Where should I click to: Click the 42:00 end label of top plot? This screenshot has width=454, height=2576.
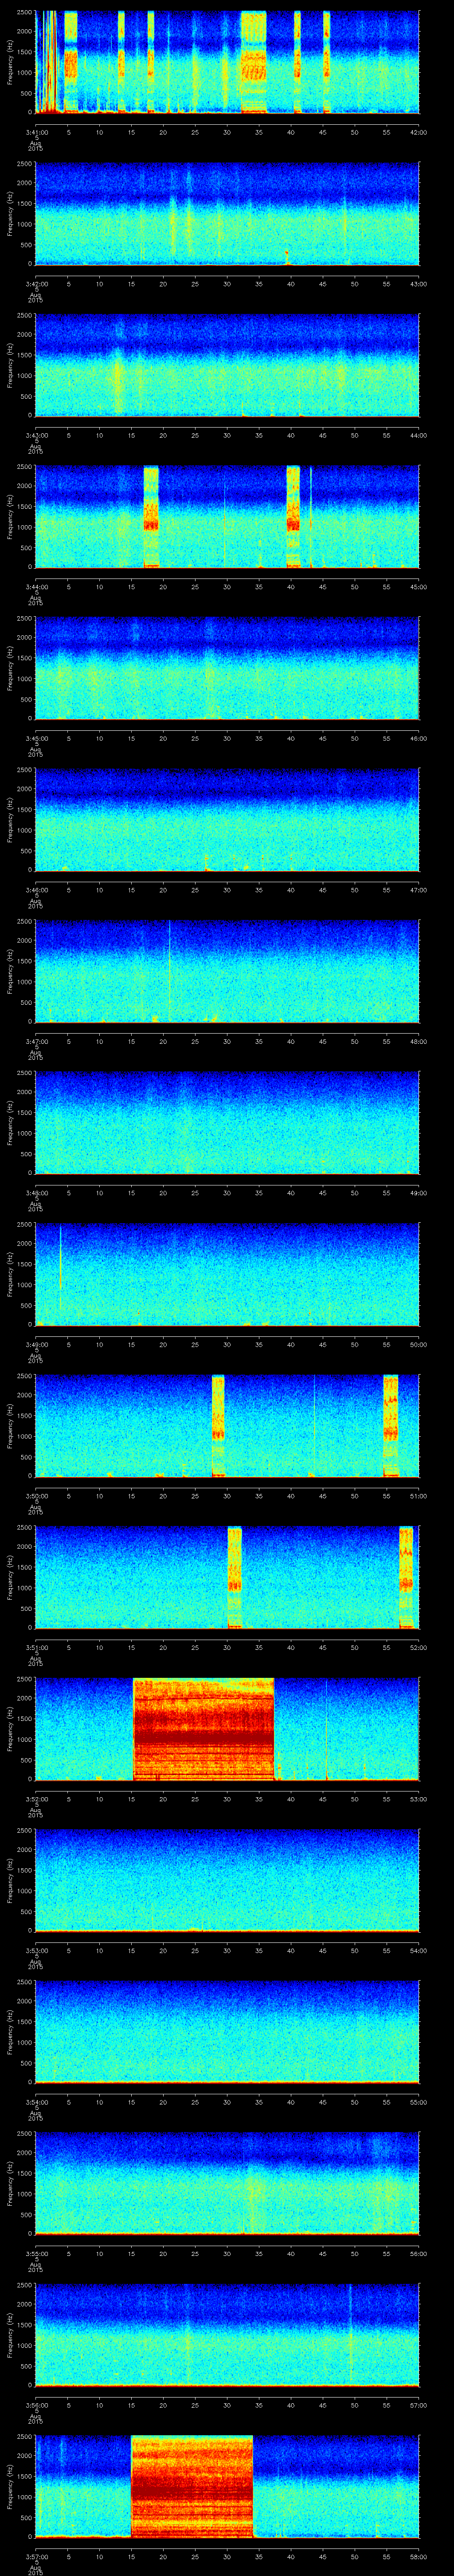point(418,132)
